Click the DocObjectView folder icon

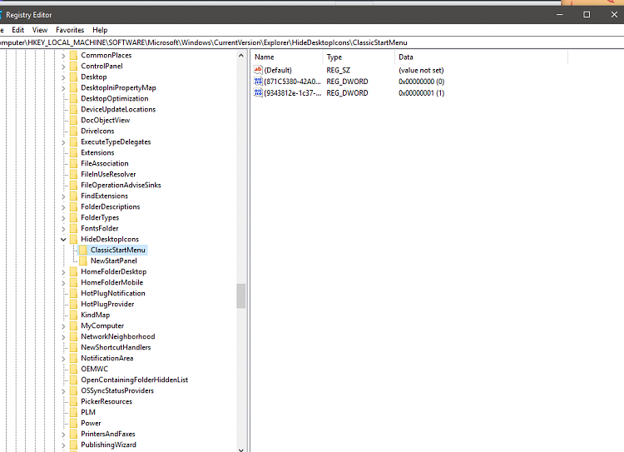(x=73, y=120)
